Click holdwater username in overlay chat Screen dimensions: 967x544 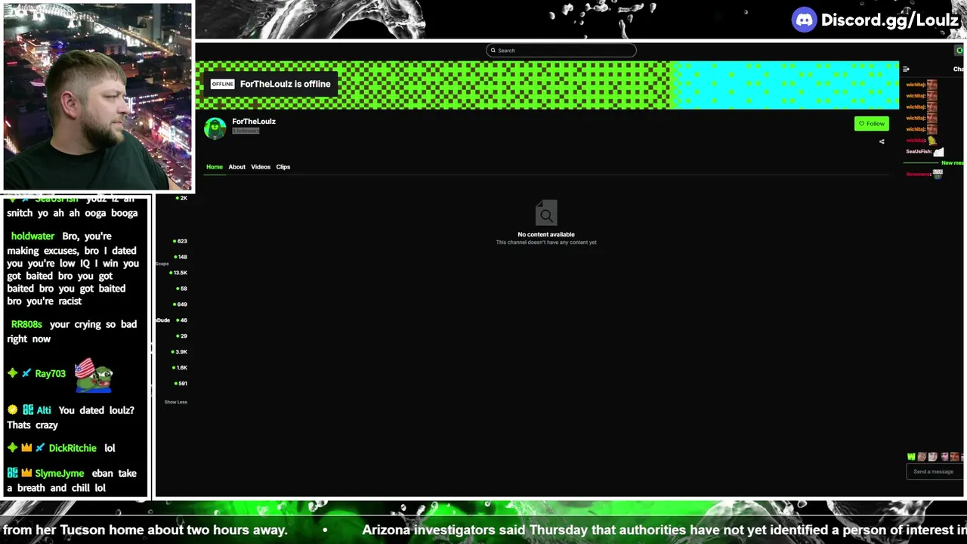pos(32,236)
